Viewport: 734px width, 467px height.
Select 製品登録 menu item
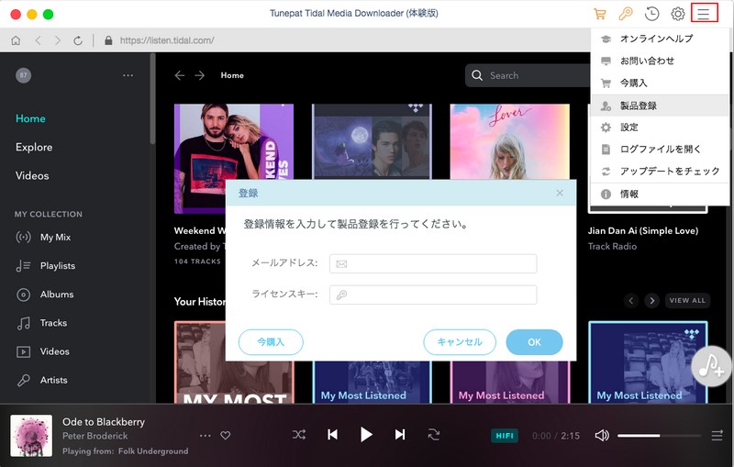(660, 106)
